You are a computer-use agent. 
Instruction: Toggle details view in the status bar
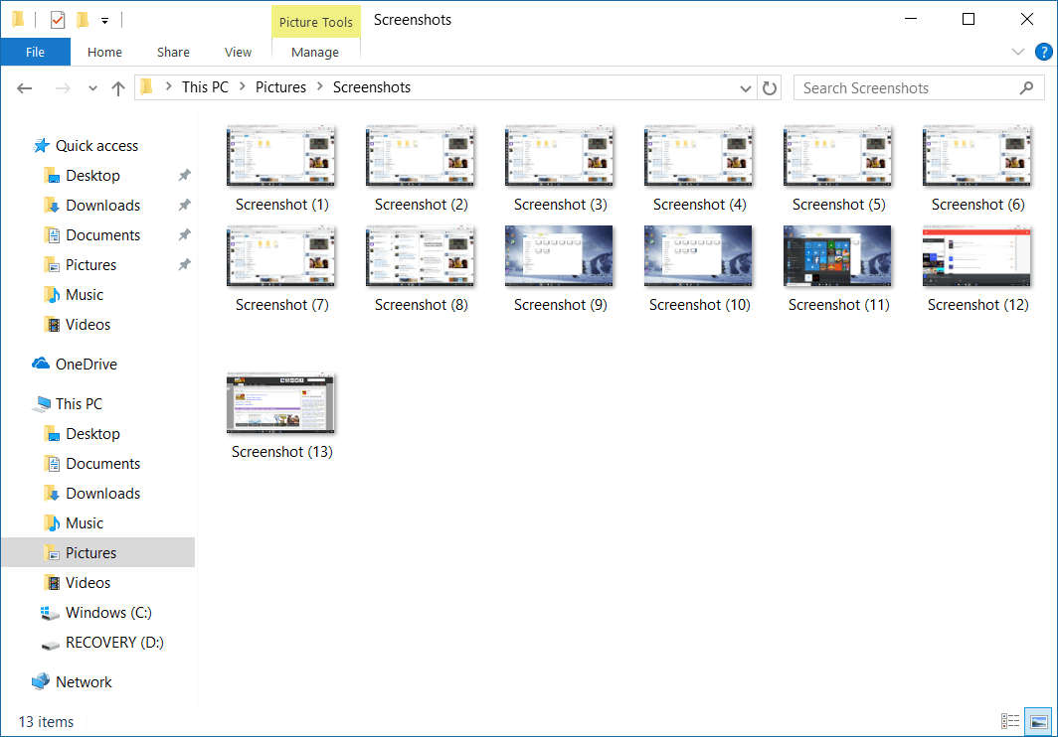click(1012, 721)
